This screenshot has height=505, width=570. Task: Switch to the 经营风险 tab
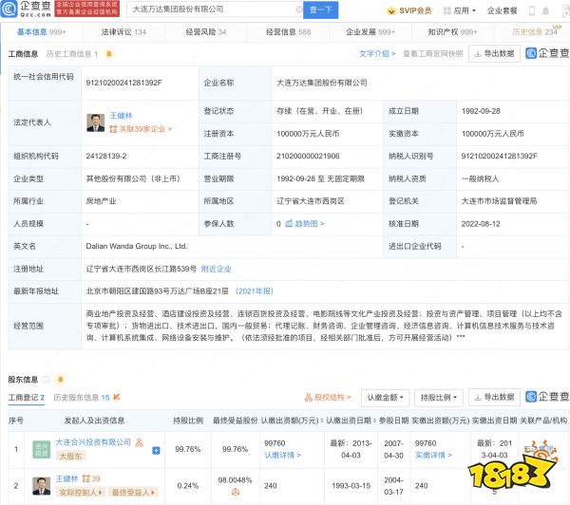[x=203, y=32]
